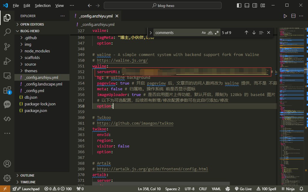The height and width of the screenshot is (192, 308).
Task: Open Run and Debug view
Action: pyautogui.click(x=7, y=61)
